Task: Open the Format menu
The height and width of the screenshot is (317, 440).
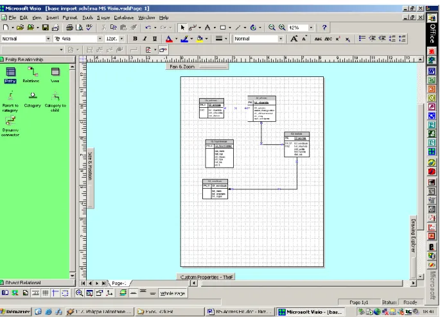Action: [70, 17]
